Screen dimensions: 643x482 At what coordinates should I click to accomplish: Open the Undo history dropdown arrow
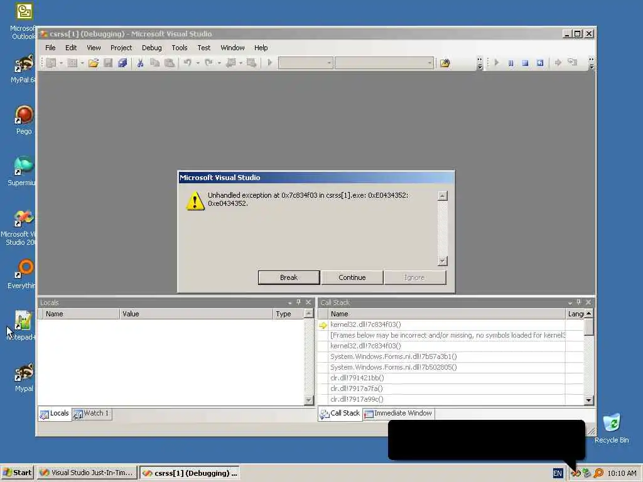(x=198, y=63)
